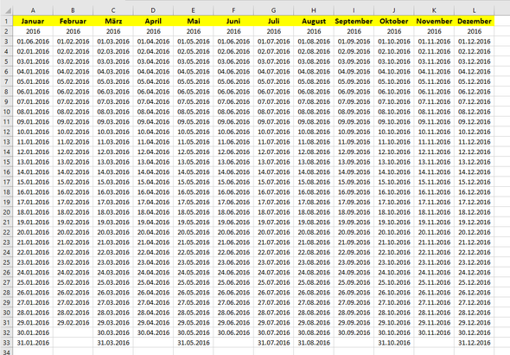Image resolution: width=510 pixels, height=355 pixels.
Task: Select cell 31.08.2016
Action: 314,343
